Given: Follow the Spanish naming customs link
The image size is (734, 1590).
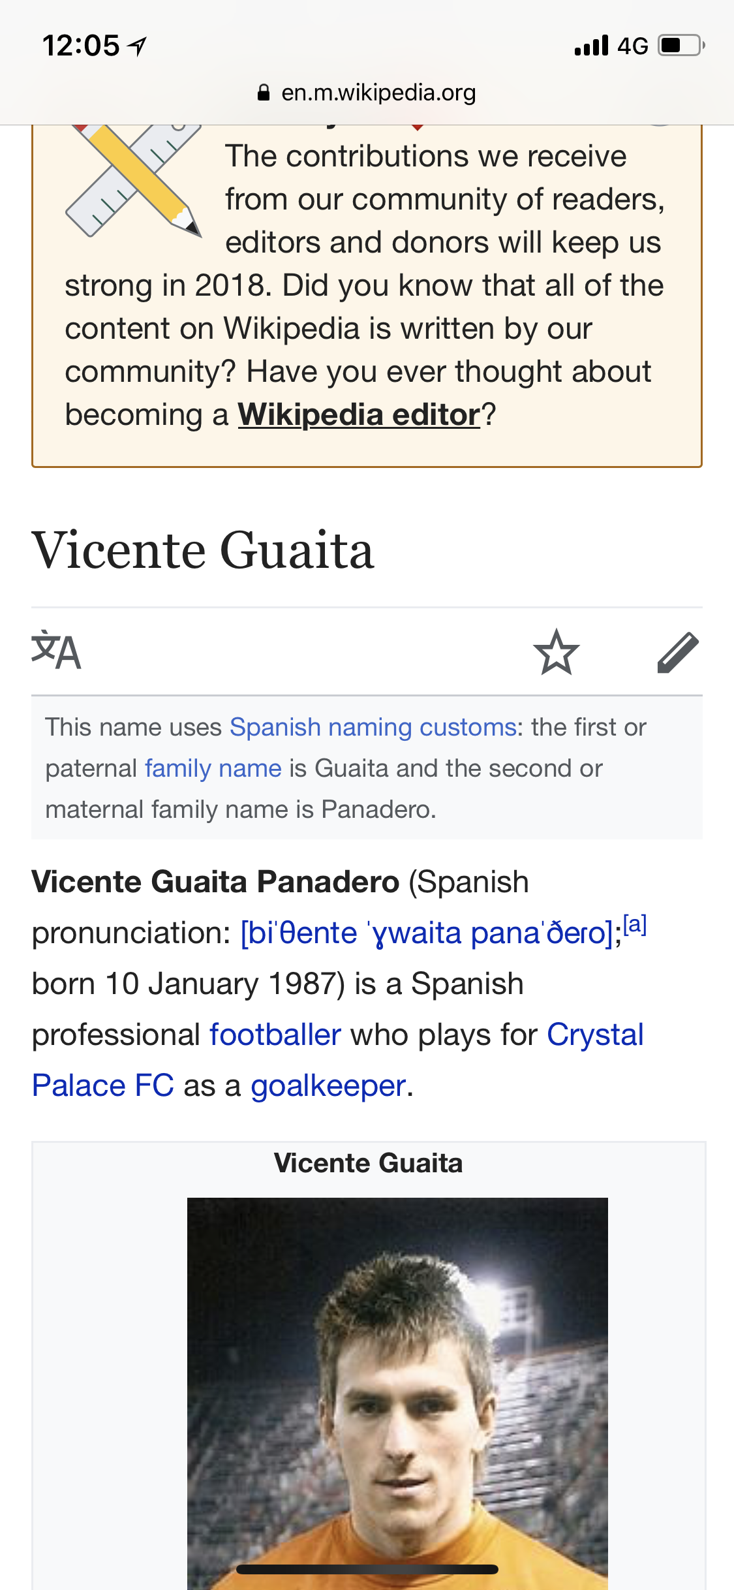Looking at the screenshot, I should [x=373, y=727].
